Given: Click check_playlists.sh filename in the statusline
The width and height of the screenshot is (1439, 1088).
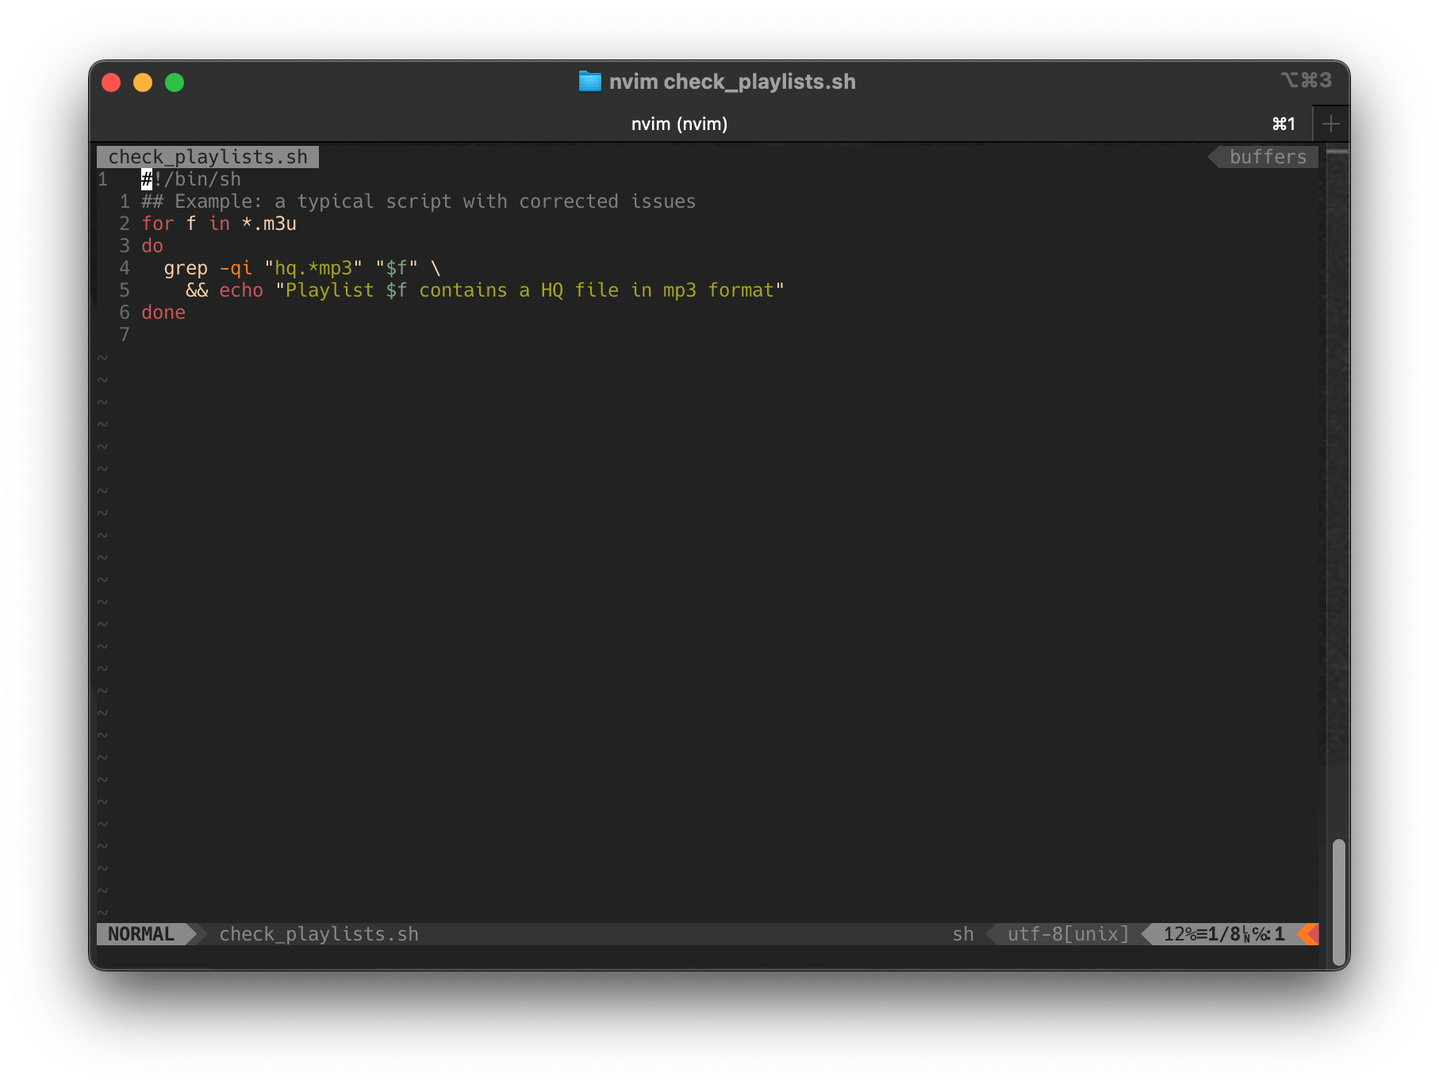Looking at the screenshot, I should click(319, 934).
